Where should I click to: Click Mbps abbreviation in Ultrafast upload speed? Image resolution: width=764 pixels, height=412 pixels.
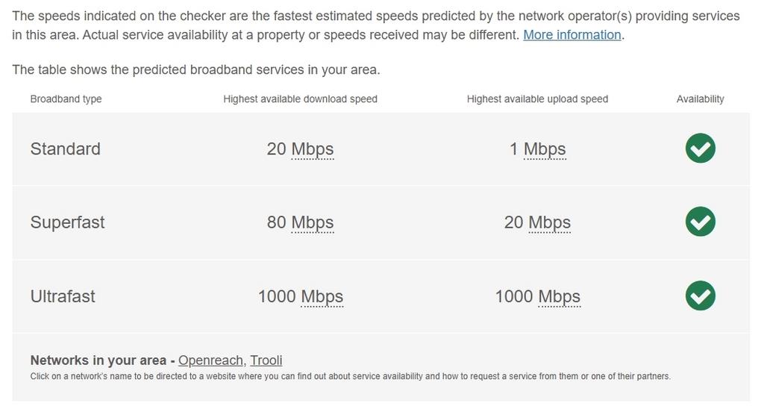[x=559, y=296]
